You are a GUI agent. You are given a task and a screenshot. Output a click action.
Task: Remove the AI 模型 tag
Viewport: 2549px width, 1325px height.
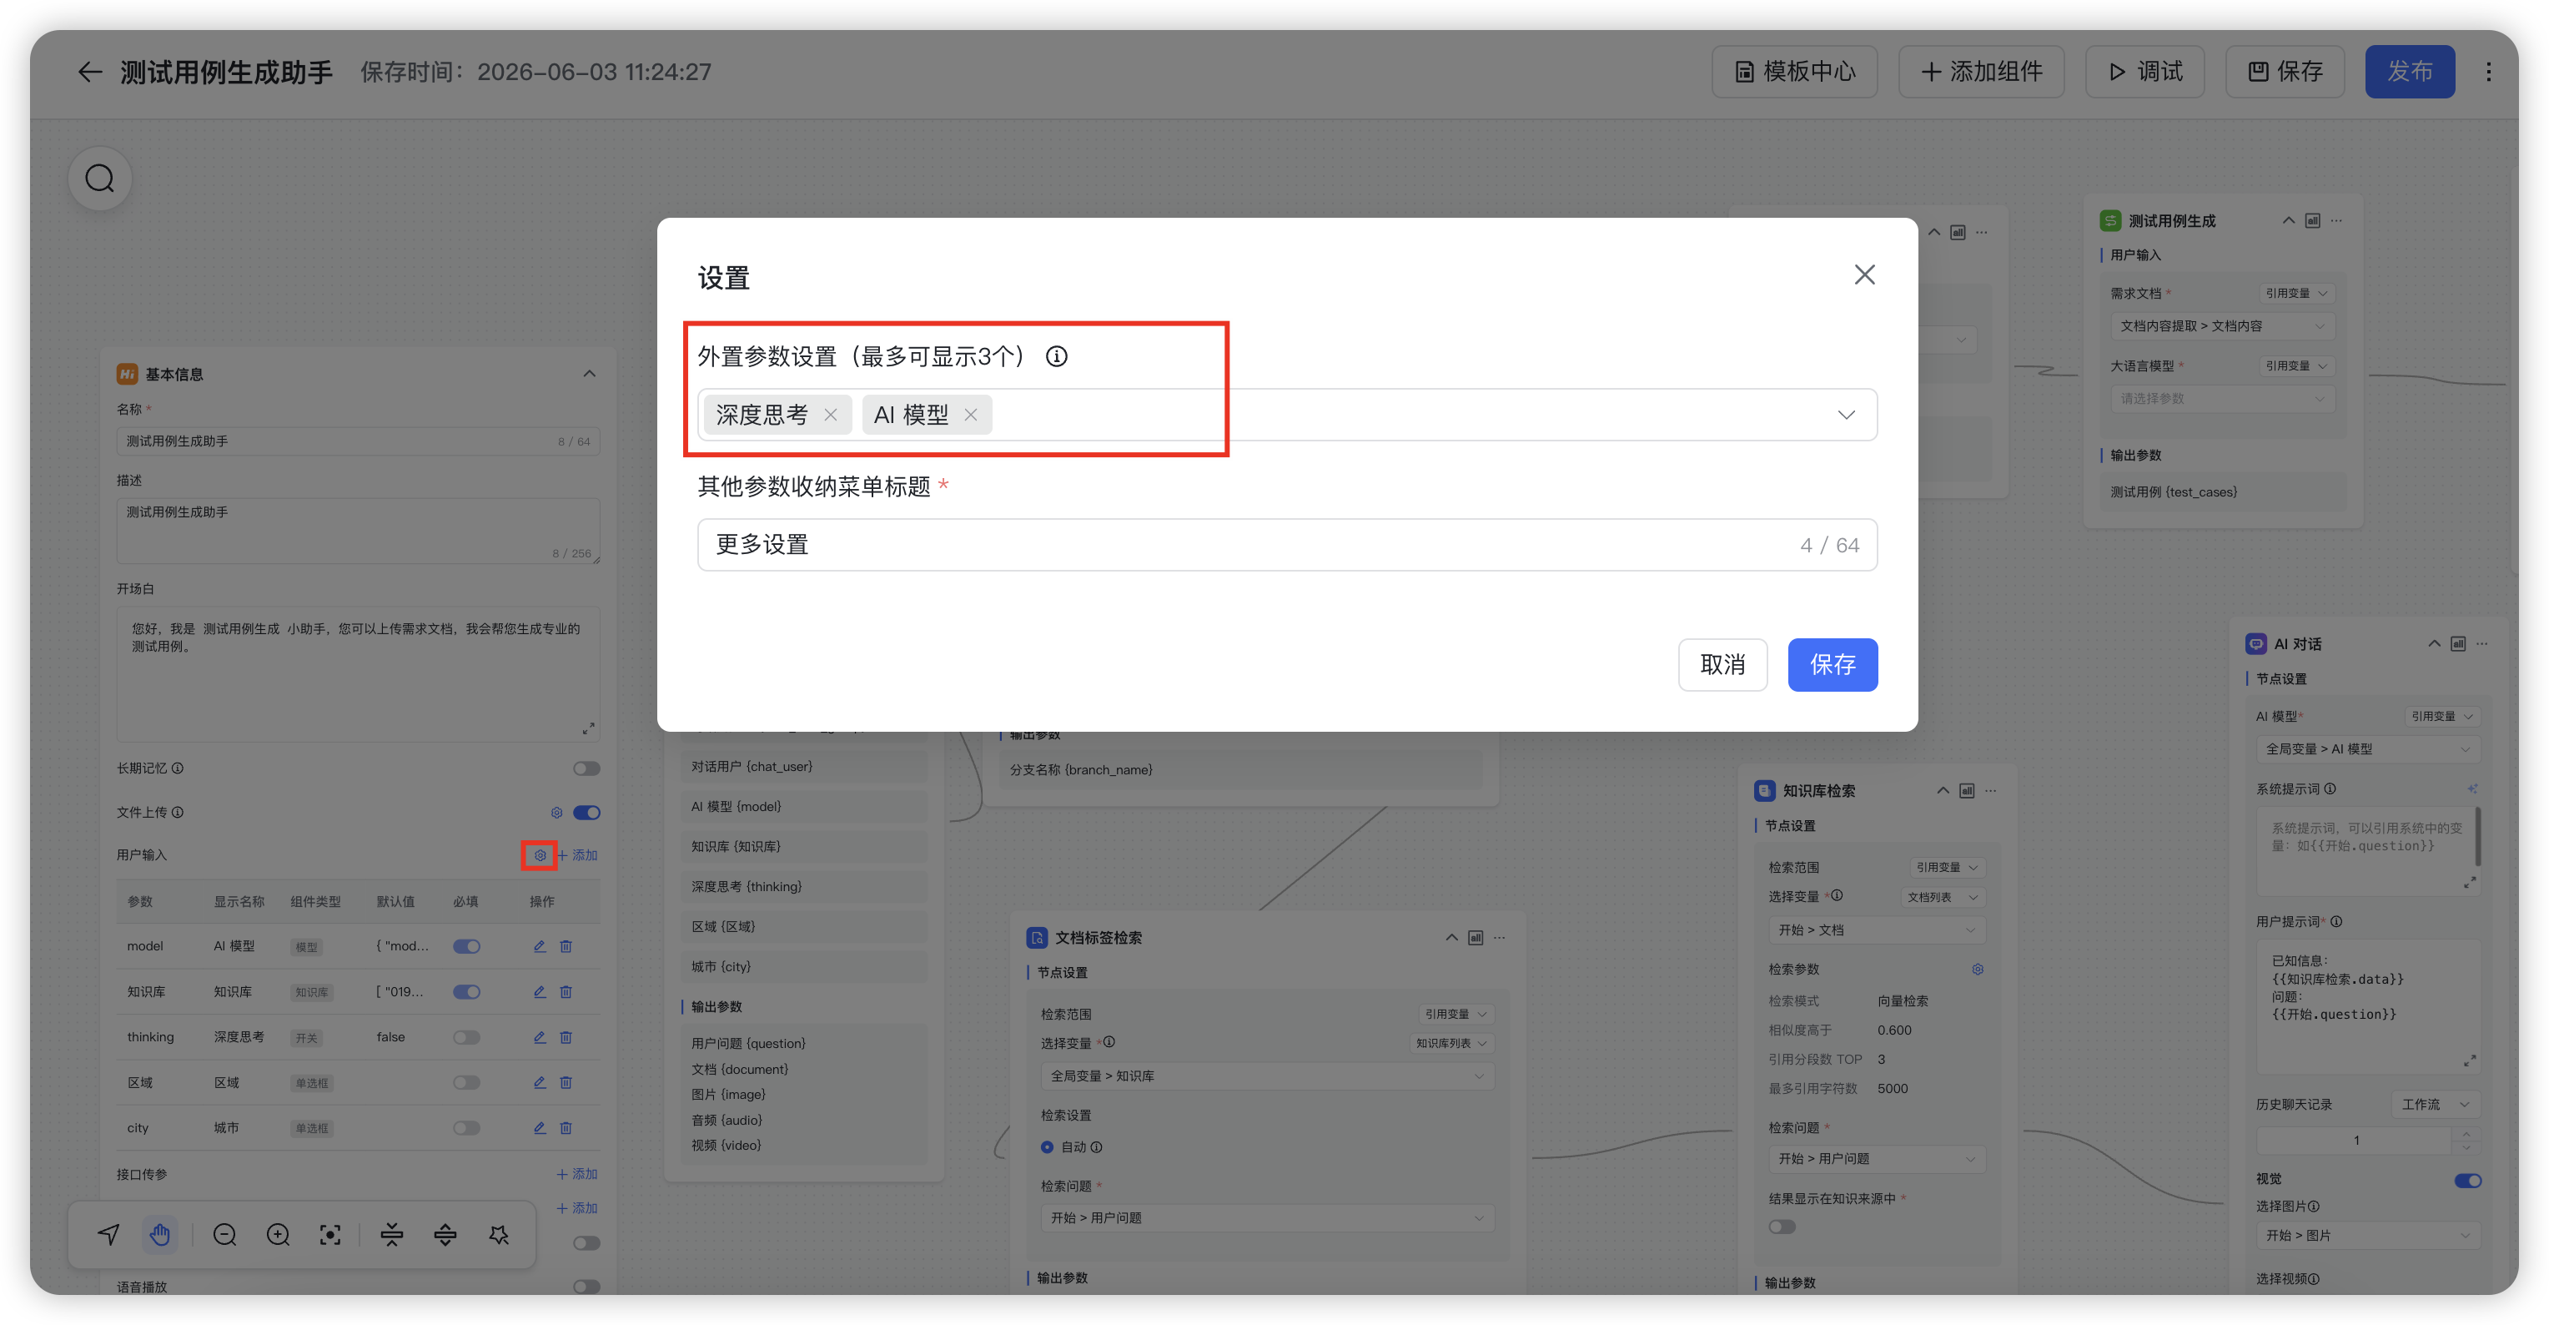tap(971, 415)
